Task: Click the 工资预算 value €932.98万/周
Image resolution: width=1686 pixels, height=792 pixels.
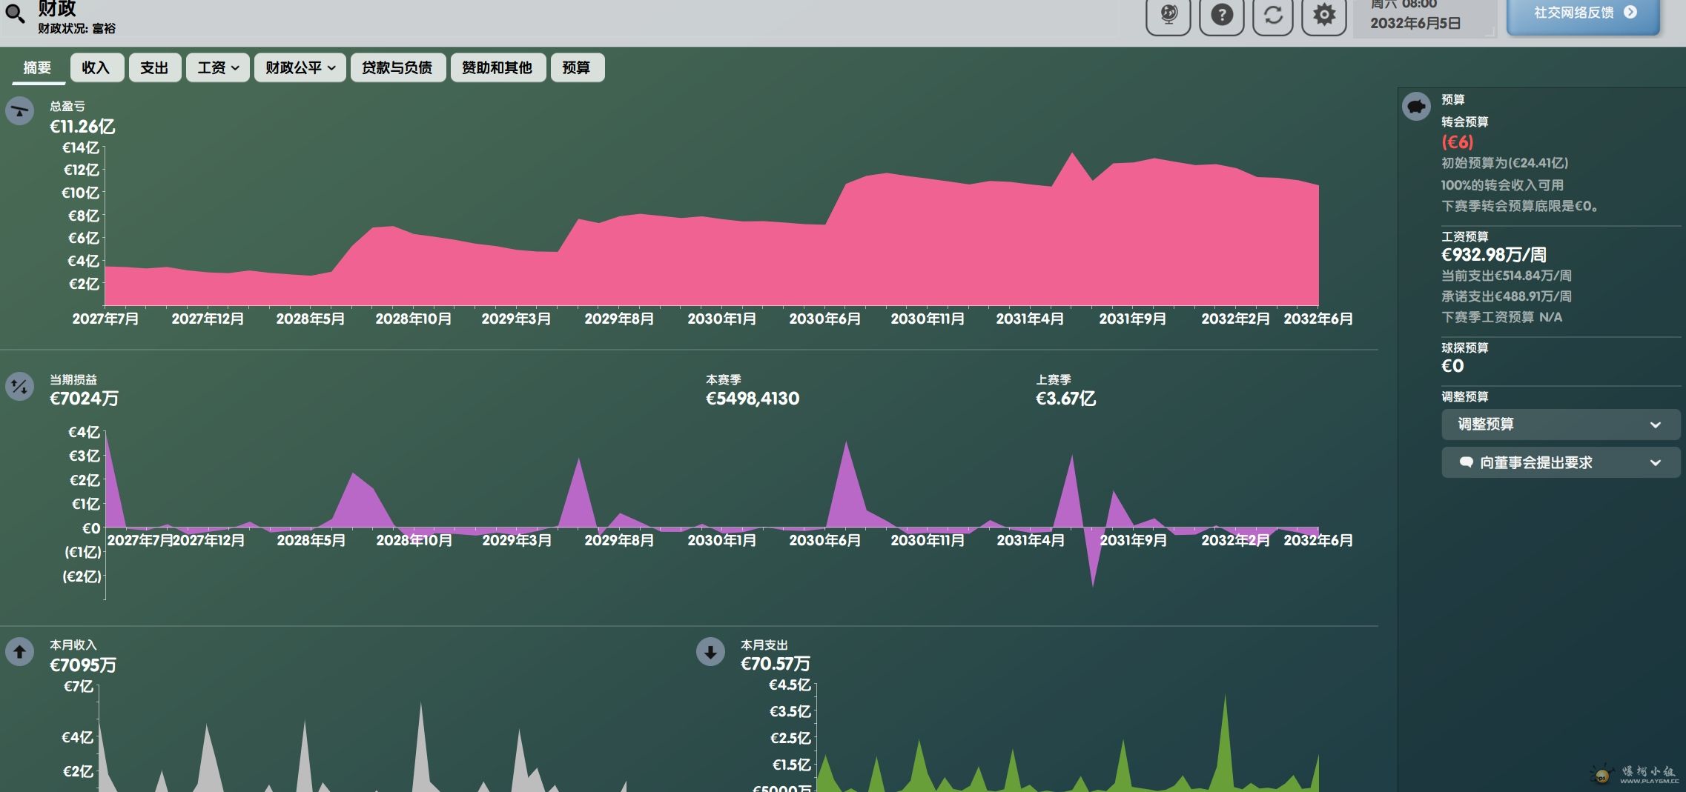Action: (x=1494, y=255)
